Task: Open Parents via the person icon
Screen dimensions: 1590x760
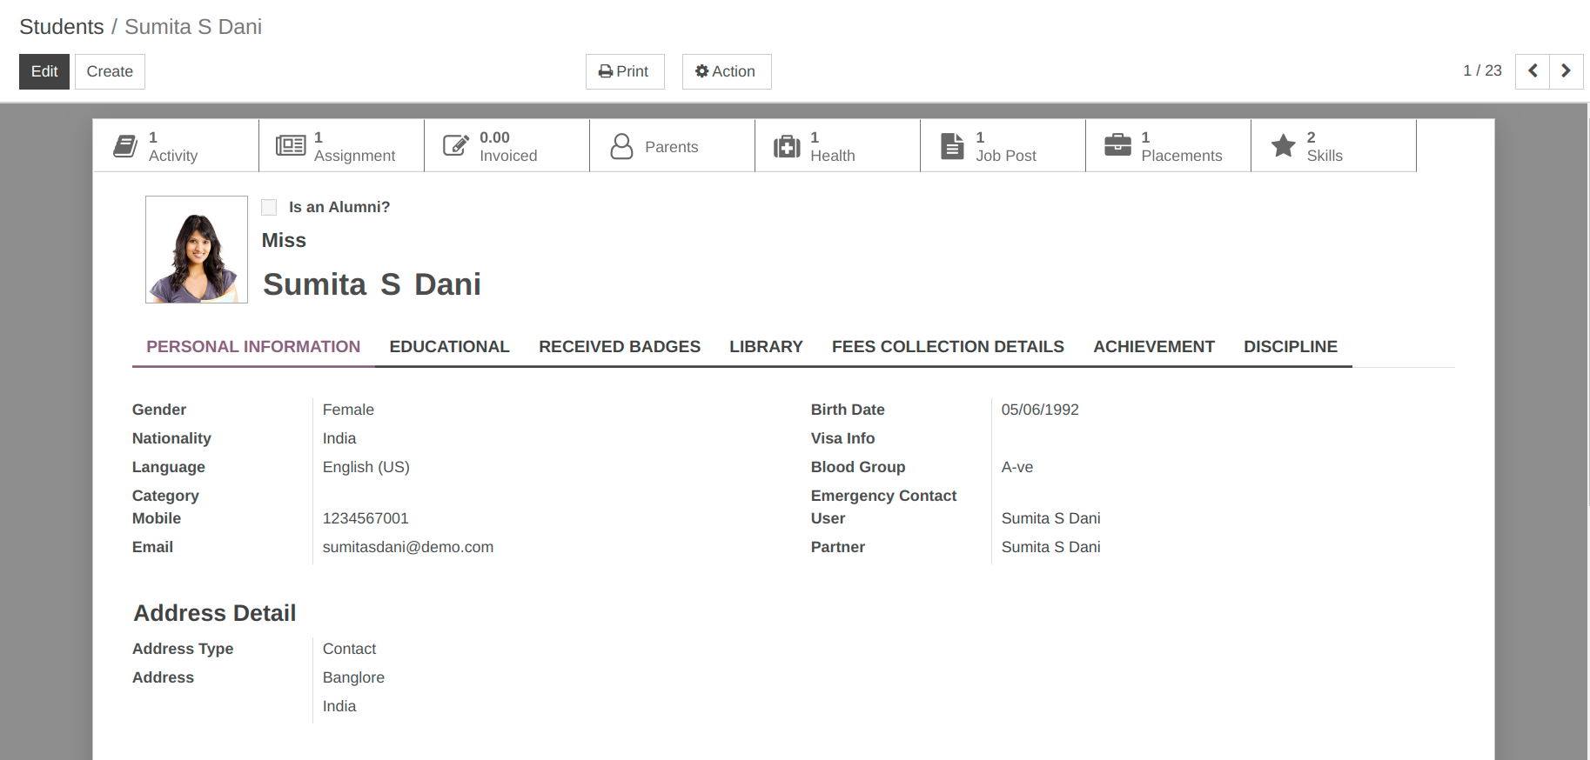Action: tap(621, 146)
